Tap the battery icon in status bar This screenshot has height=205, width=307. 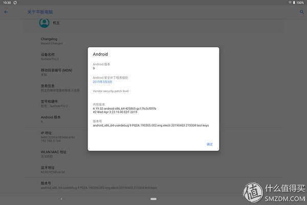pyautogui.click(x=294, y=3)
